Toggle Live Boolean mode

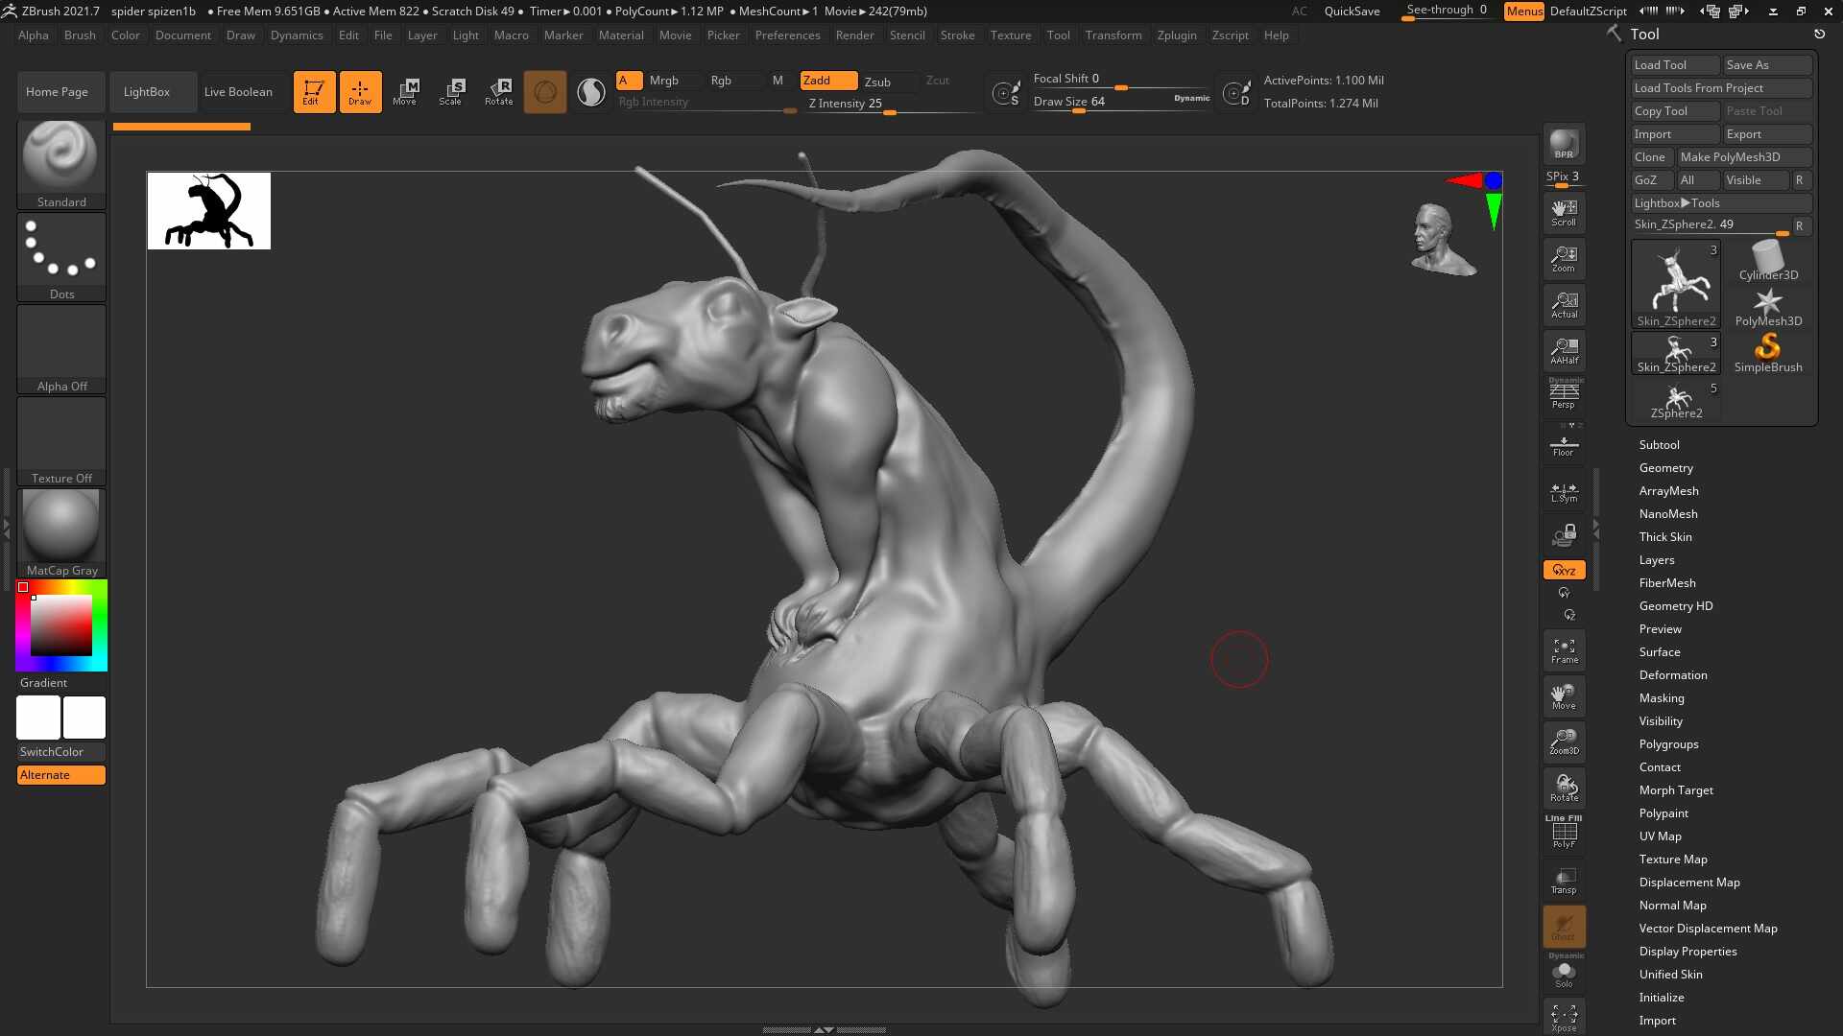point(238,92)
